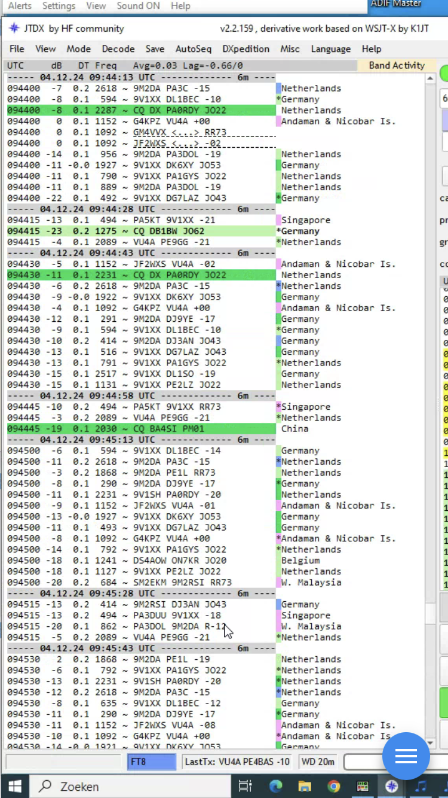
Task: Click the music note taskbar icon
Action: [421, 786]
